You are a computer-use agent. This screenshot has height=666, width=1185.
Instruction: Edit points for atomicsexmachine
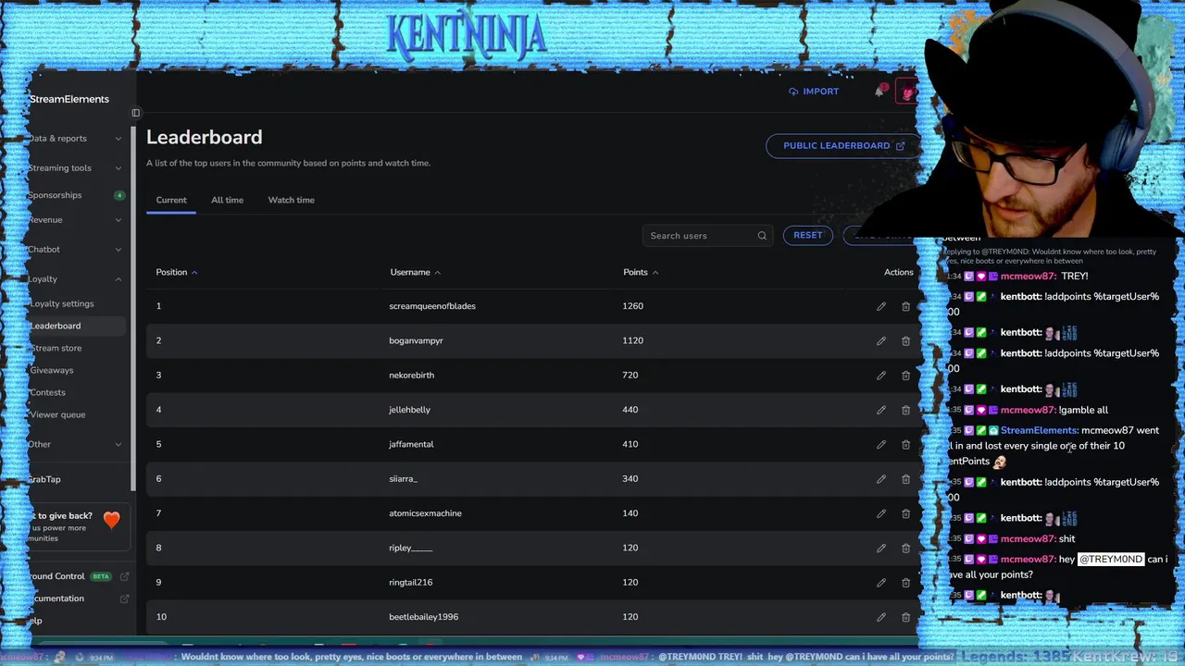881,513
